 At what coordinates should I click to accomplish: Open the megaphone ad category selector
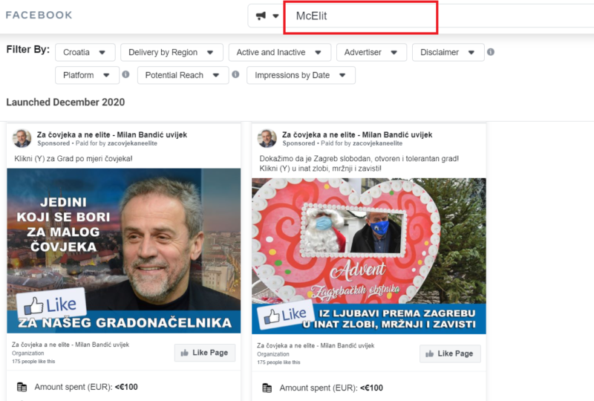[x=267, y=16]
